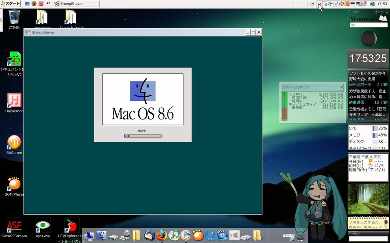
Task: Click the moon phase gadget
Action: pos(368,38)
